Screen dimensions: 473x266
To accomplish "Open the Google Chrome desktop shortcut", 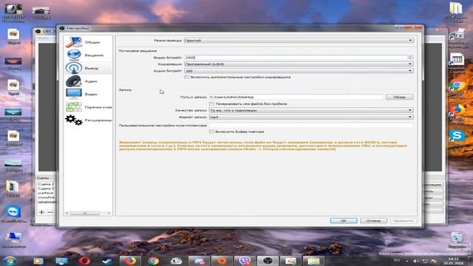I will 457,89.
